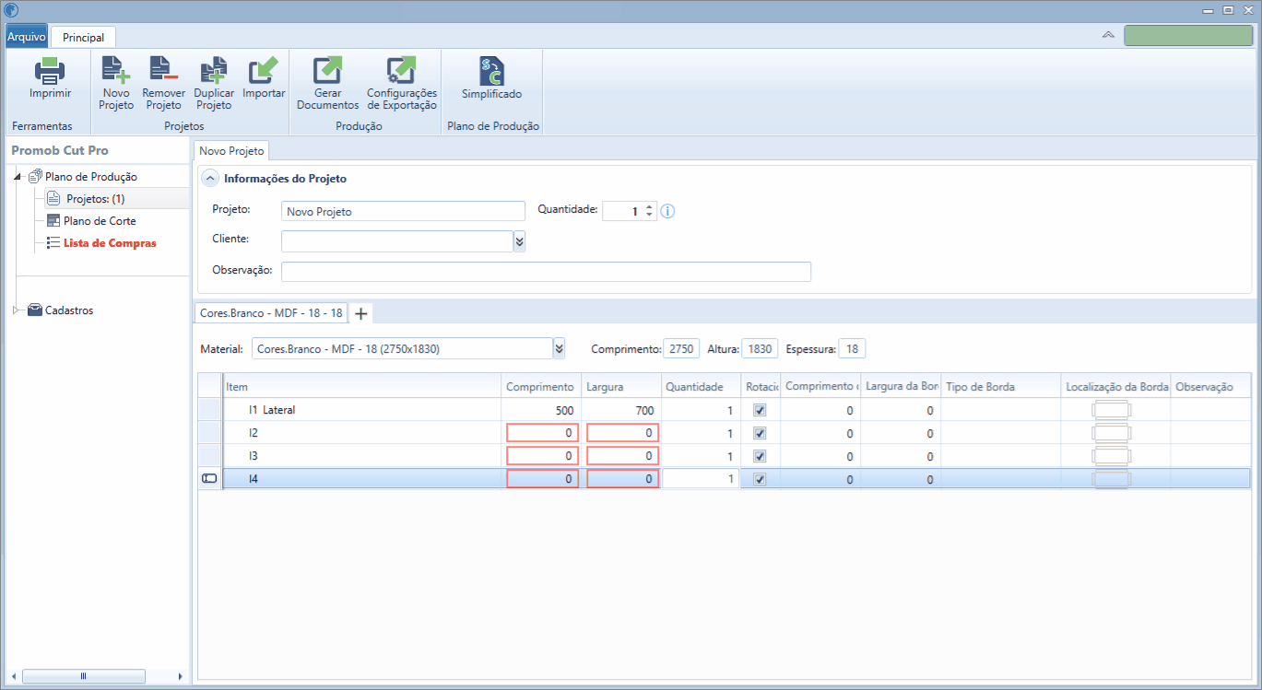Viewport: 1262px width, 690px height.
Task: Click the I3 item cell
Action: 362,456
